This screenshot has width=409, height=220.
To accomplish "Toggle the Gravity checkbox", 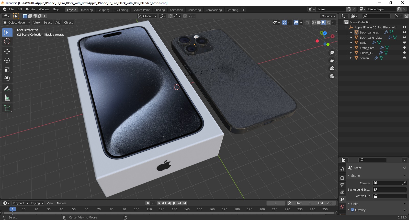I will click(x=353, y=210).
